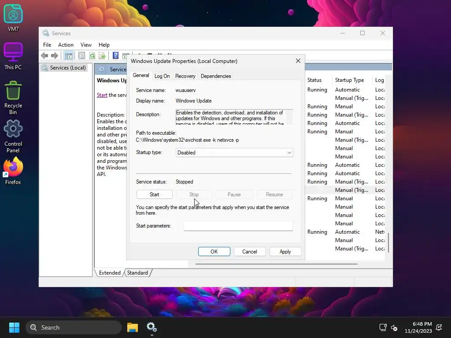451x338 pixels.
Task: Click the Startup Type column header
Action: pyautogui.click(x=352, y=80)
